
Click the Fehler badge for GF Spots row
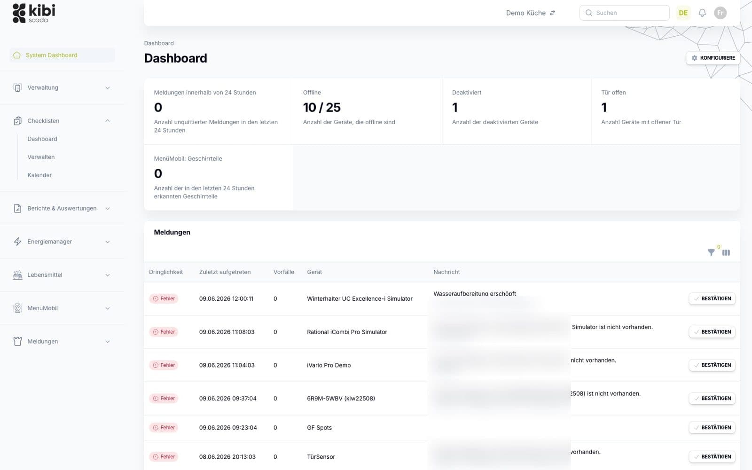[x=164, y=428]
